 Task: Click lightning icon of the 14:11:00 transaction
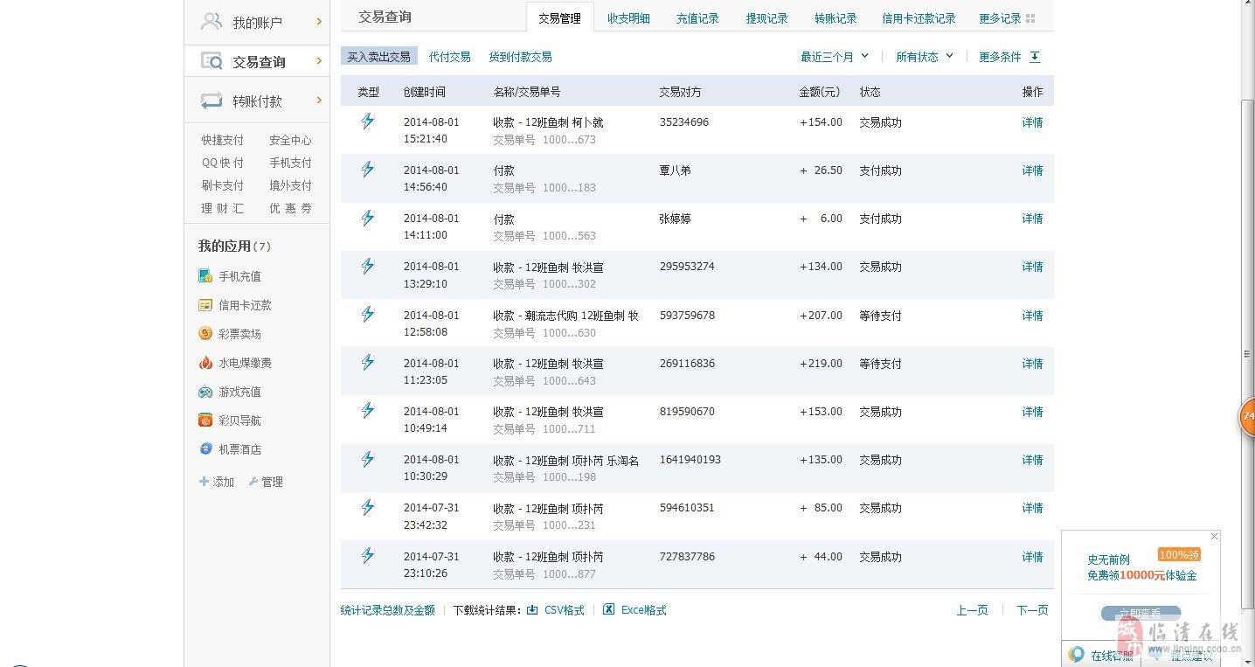(x=368, y=218)
